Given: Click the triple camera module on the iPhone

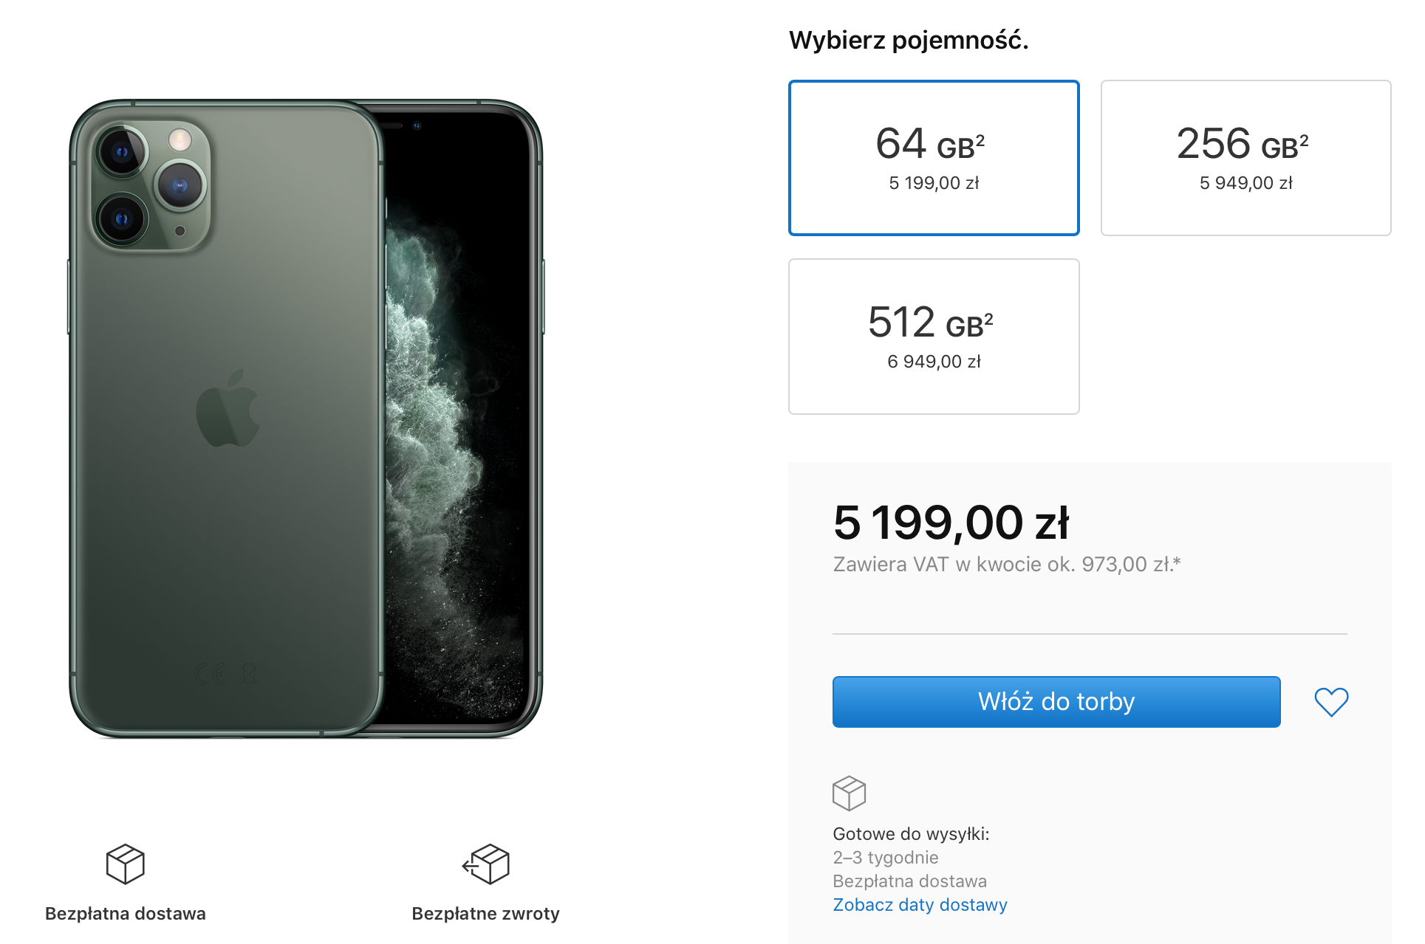Looking at the screenshot, I should (x=151, y=185).
